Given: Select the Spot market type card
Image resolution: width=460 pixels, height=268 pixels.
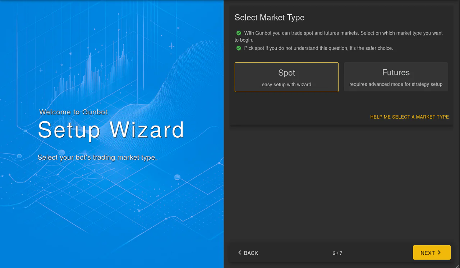Looking at the screenshot, I should (x=286, y=77).
